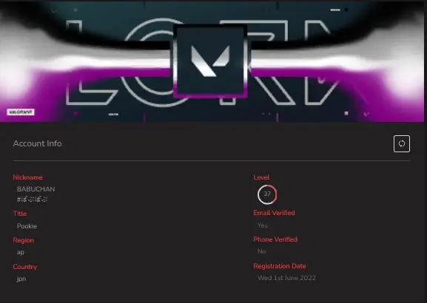Click the No value under Phone Verified
The image size is (427, 303).
pyautogui.click(x=262, y=251)
